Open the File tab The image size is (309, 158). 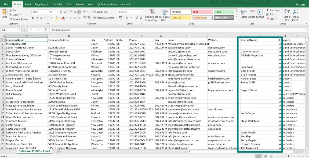[x=6, y=4]
